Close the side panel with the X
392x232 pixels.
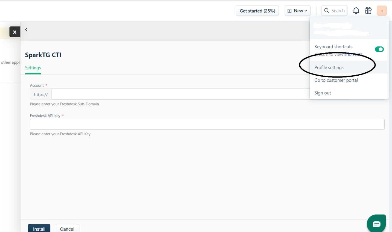[15, 32]
